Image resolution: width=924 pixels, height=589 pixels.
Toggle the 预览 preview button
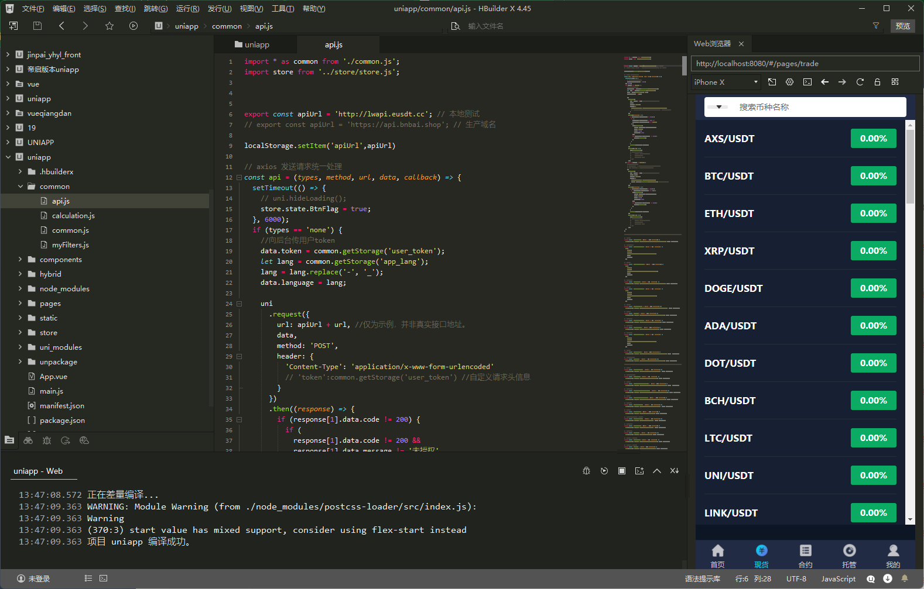(902, 26)
